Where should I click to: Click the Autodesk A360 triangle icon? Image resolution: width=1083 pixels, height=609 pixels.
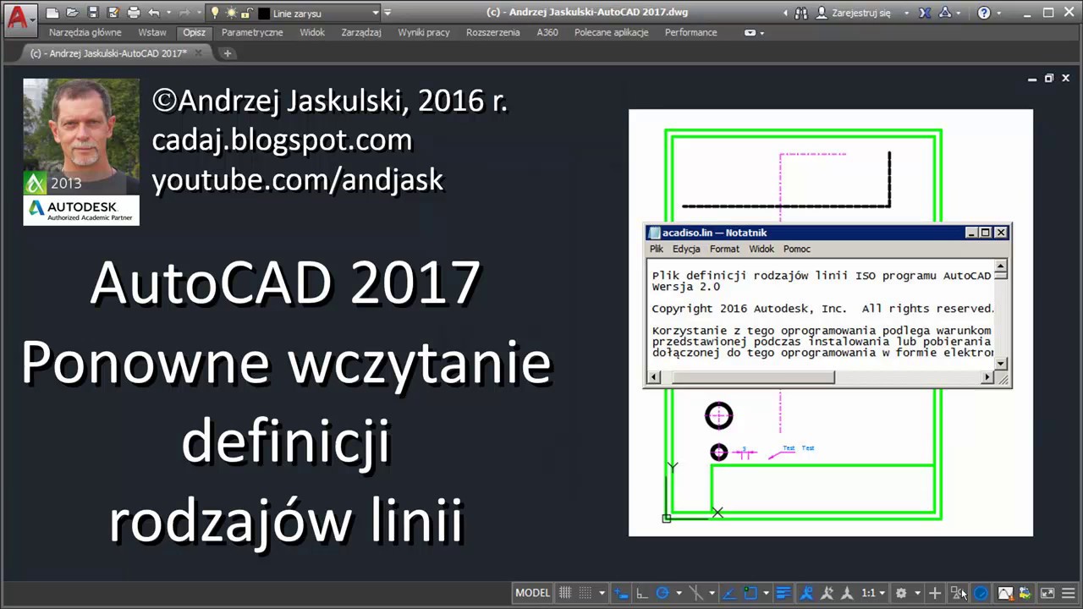pos(945,13)
